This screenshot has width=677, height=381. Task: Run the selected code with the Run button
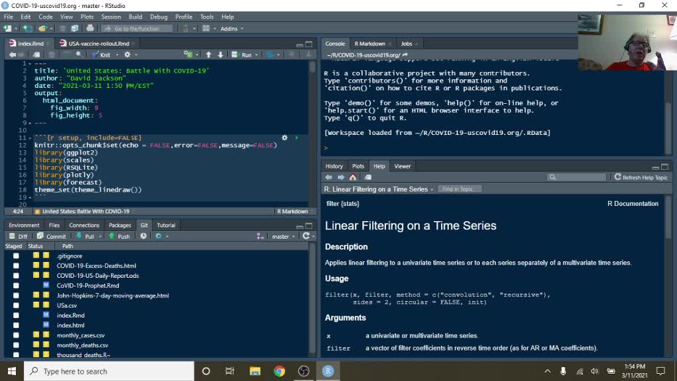point(242,55)
